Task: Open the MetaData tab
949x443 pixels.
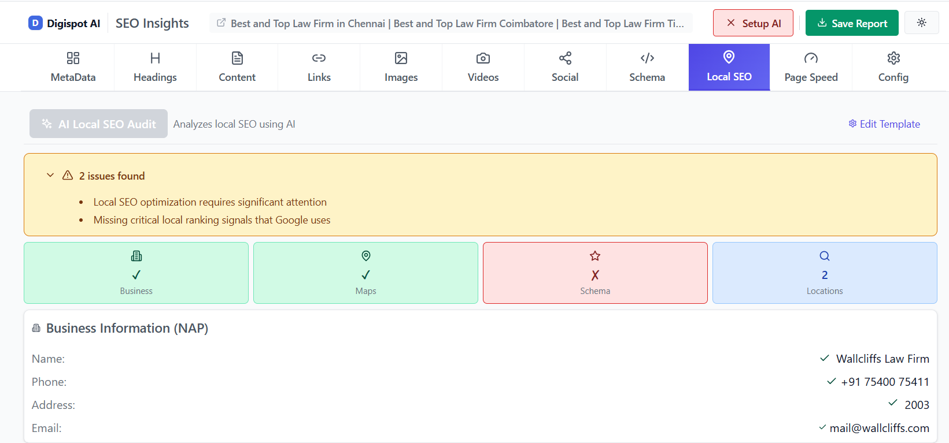Action: tap(73, 68)
